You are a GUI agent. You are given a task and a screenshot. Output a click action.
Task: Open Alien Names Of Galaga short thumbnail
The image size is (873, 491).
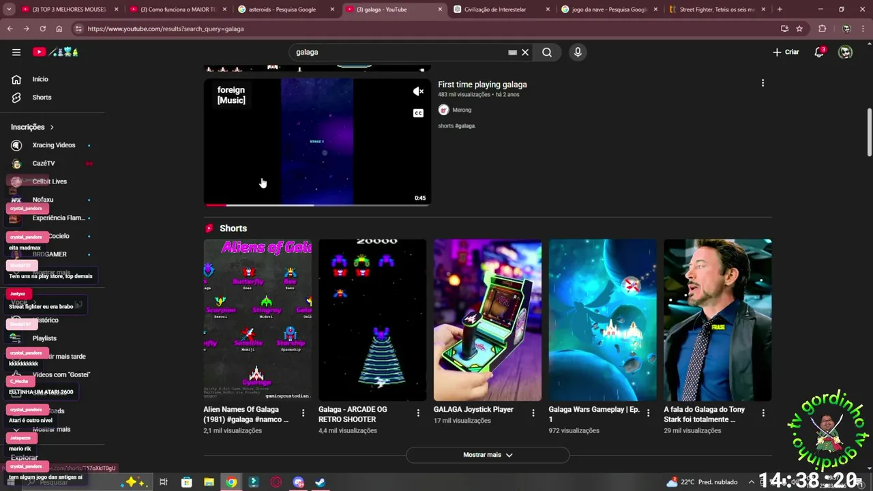click(x=257, y=320)
